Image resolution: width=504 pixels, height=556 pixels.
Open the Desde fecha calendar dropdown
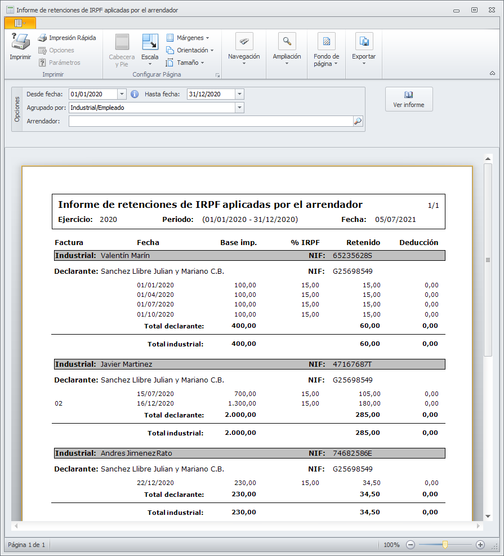[122, 94]
